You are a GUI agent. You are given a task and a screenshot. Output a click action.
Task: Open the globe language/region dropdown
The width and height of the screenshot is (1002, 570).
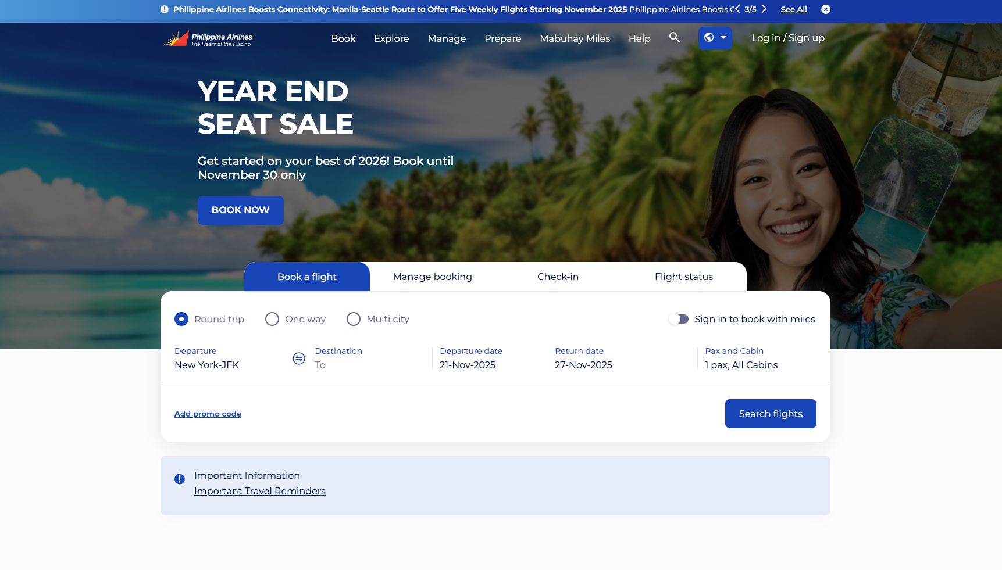[x=715, y=38]
